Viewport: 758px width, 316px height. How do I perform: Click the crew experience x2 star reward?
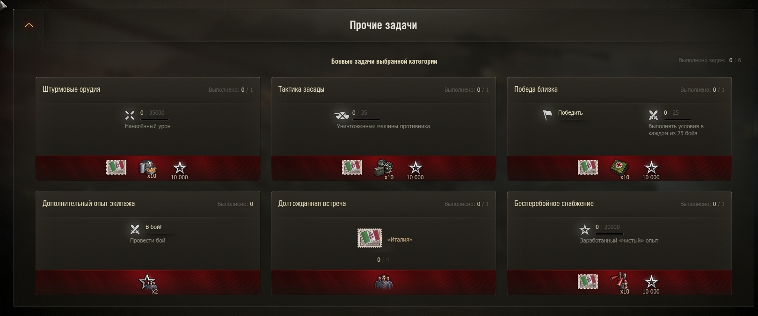147,282
